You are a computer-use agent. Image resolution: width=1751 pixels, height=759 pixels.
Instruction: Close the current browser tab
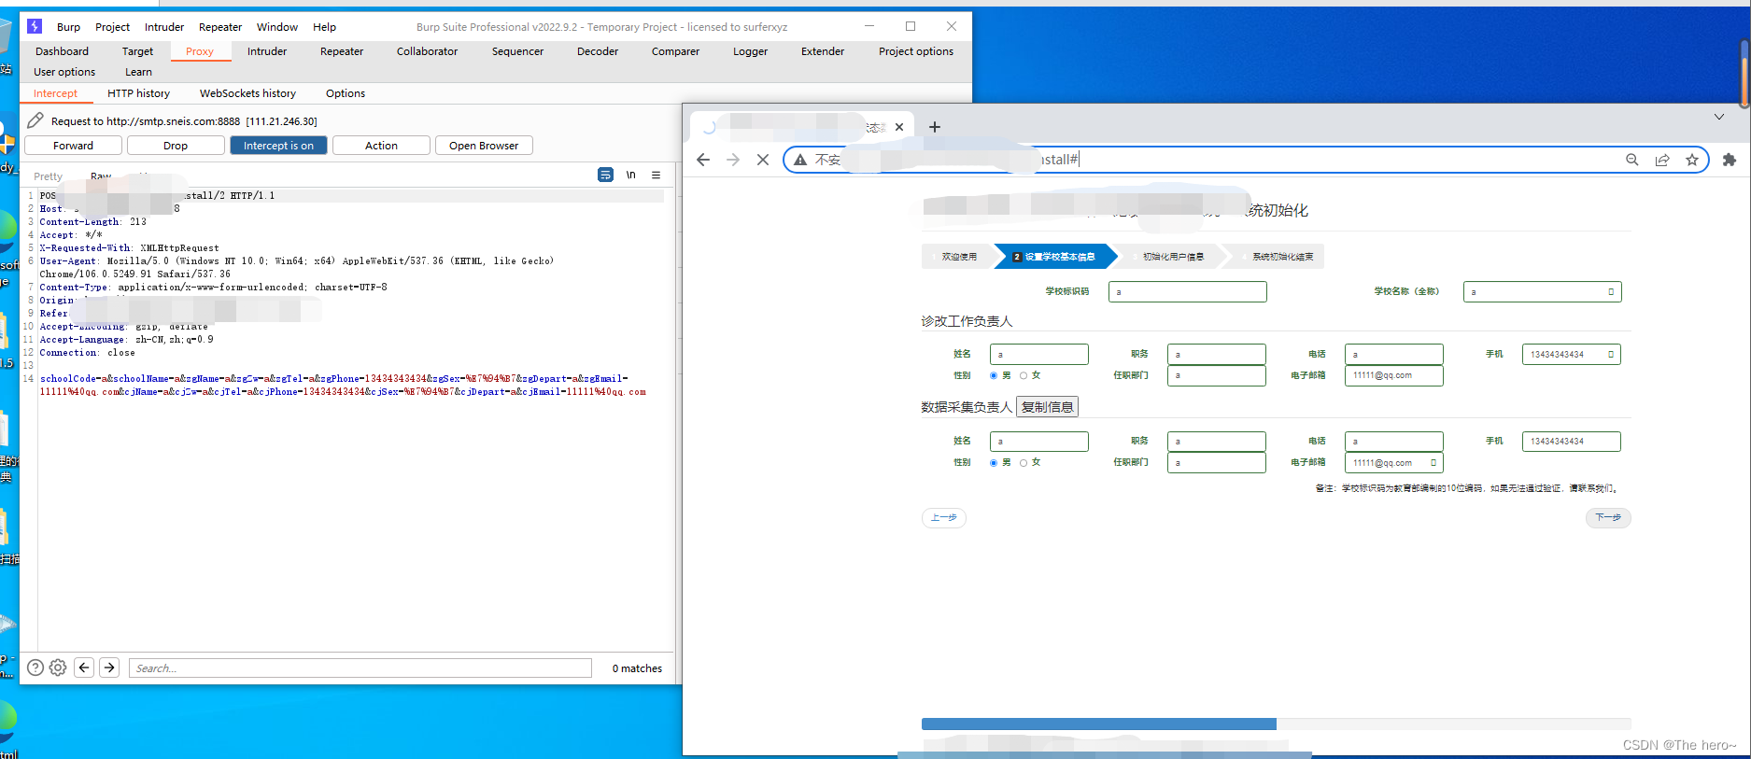click(899, 127)
